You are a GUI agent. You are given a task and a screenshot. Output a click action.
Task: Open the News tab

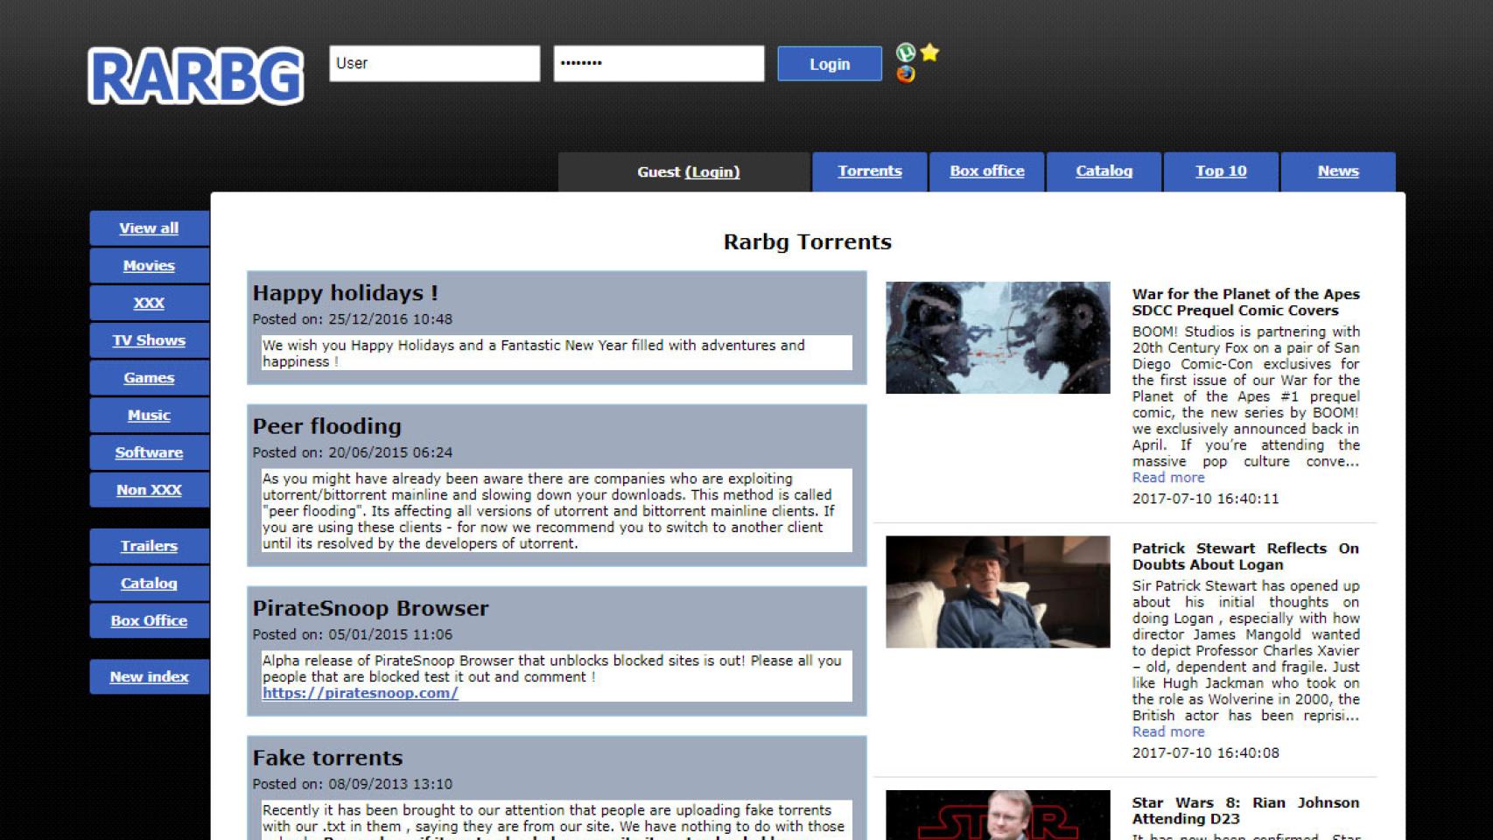coord(1339,171)
